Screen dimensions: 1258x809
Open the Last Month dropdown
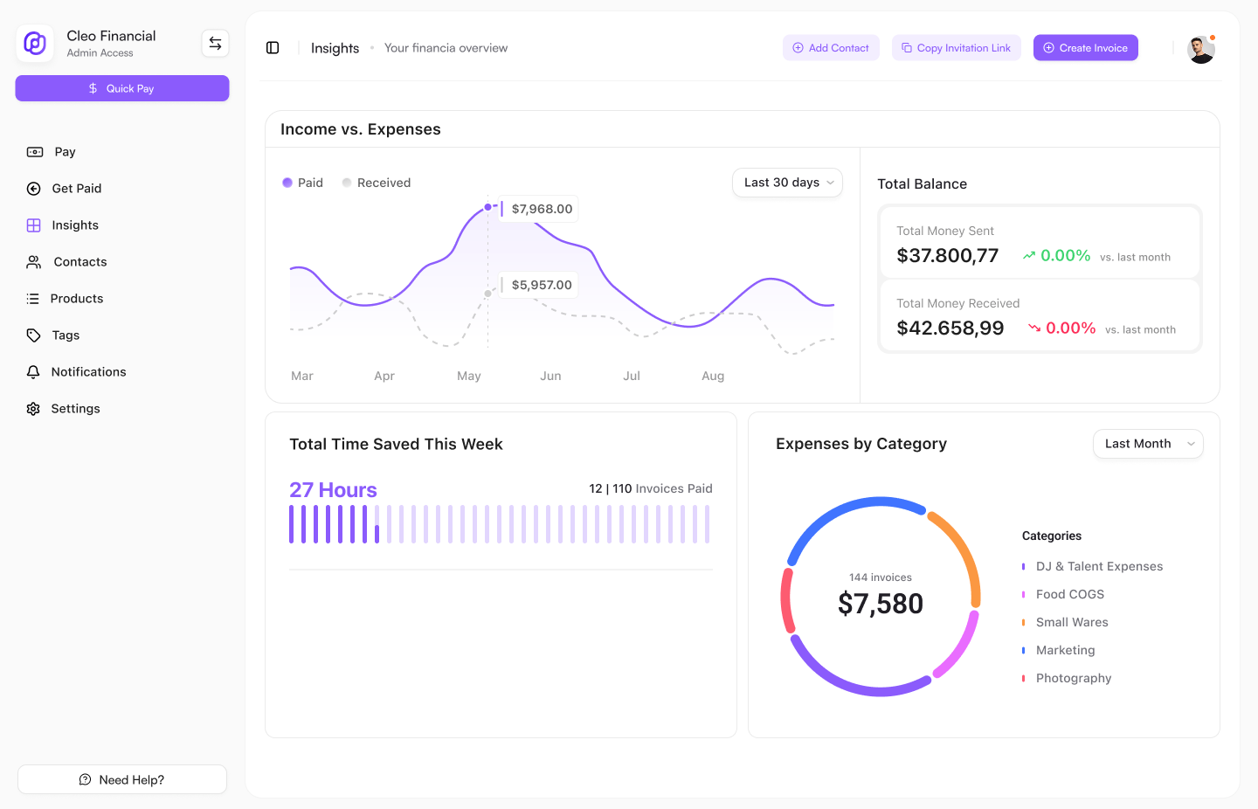pyautogui.click(x=1147, y=444)
